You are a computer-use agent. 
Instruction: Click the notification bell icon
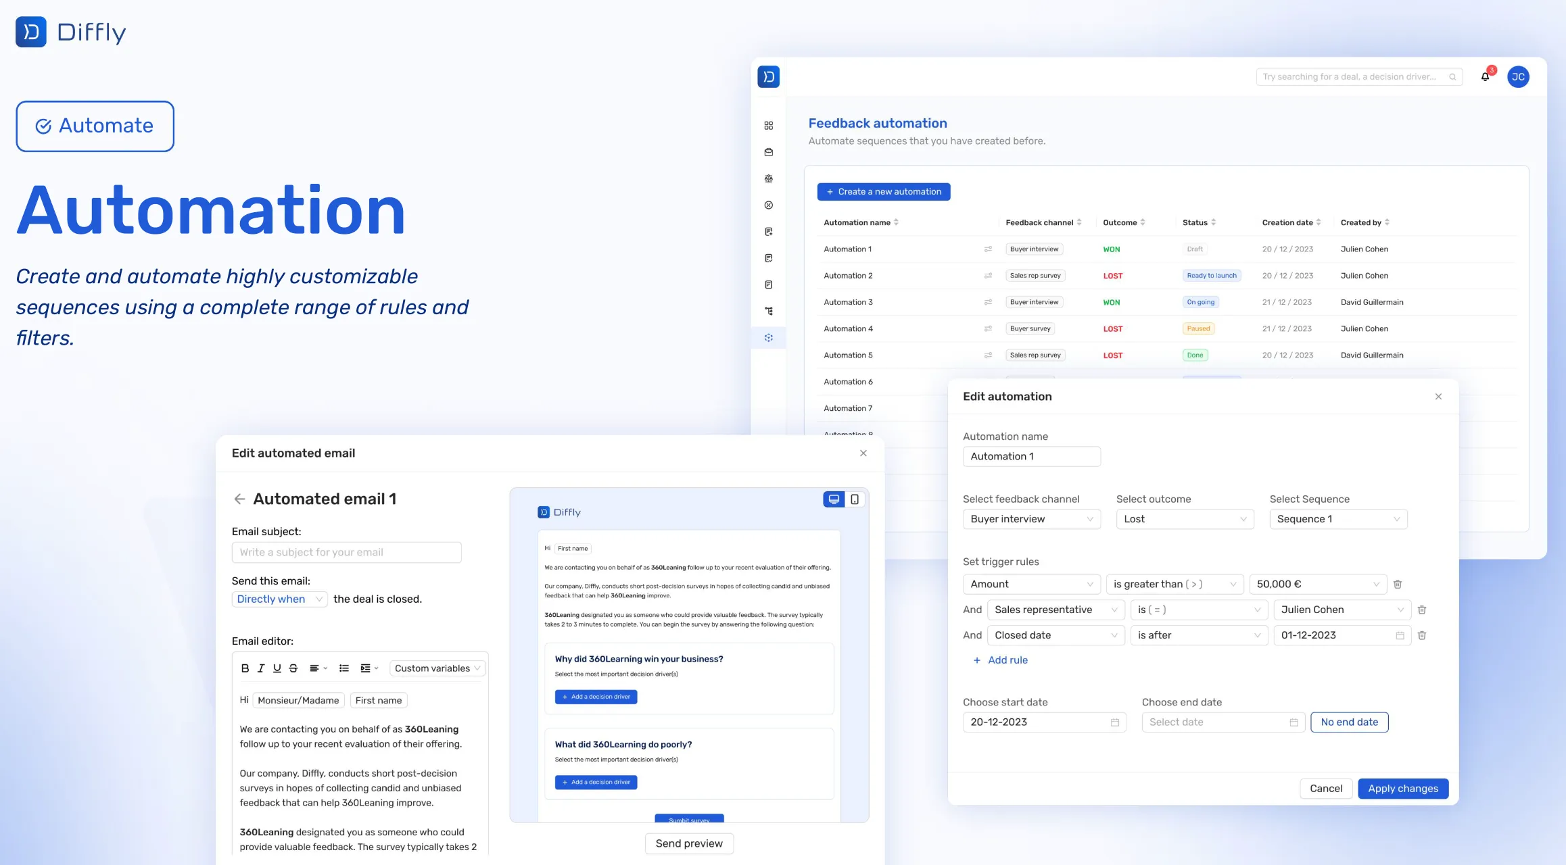click(1485, 77)
